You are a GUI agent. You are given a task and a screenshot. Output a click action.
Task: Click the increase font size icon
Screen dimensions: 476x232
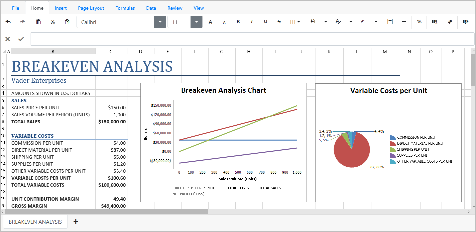(211, 22)
